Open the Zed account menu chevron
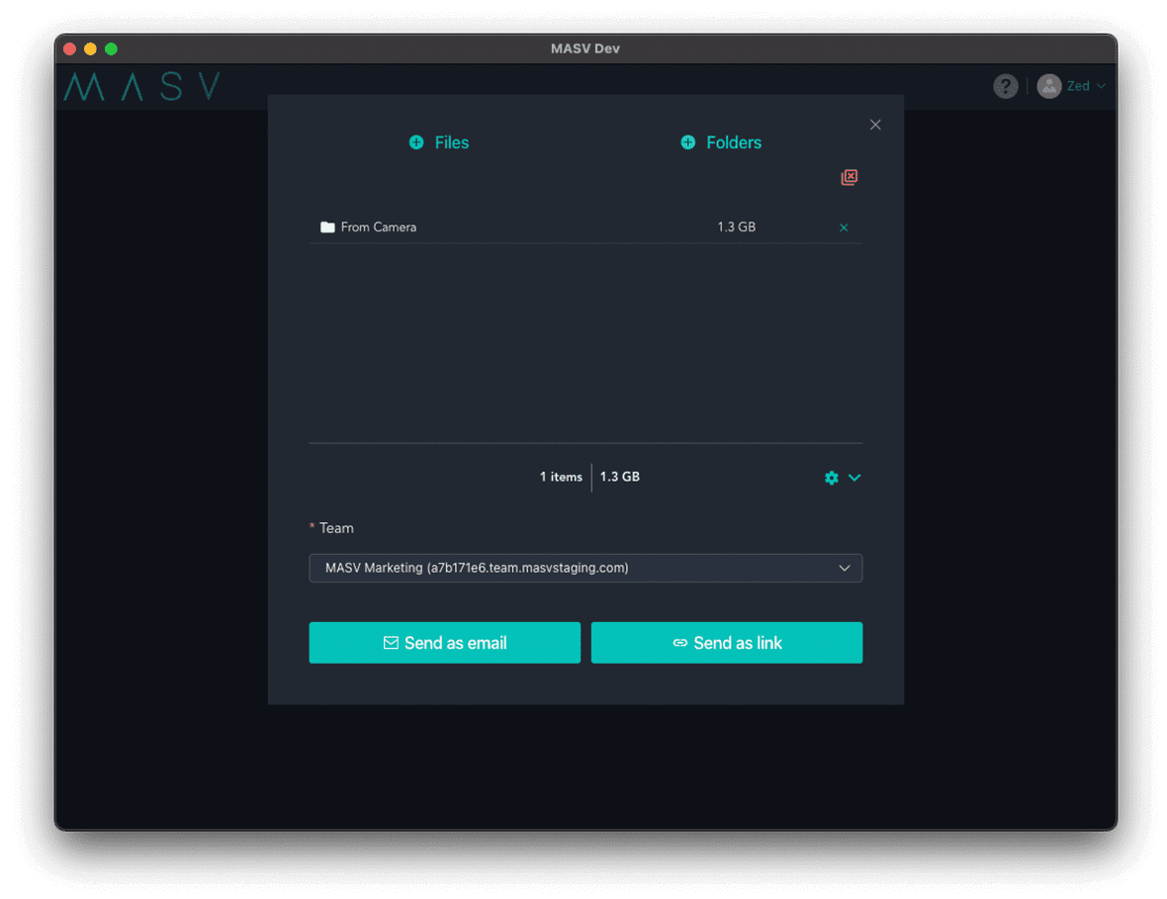Viewport: 1167px width, 899px height. click(1101, 86)
